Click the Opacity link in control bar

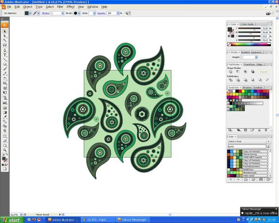(x=101, y=13)
